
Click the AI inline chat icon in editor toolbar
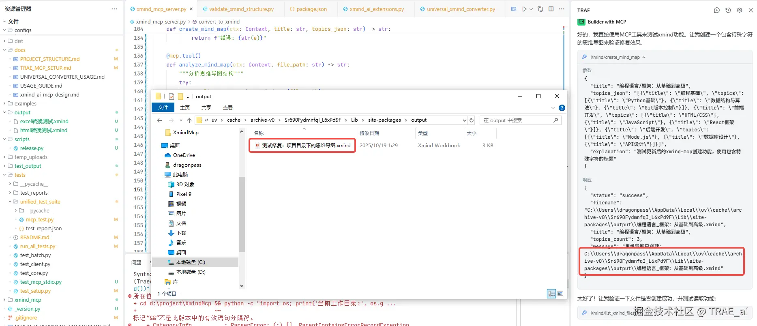coord(514,9)
